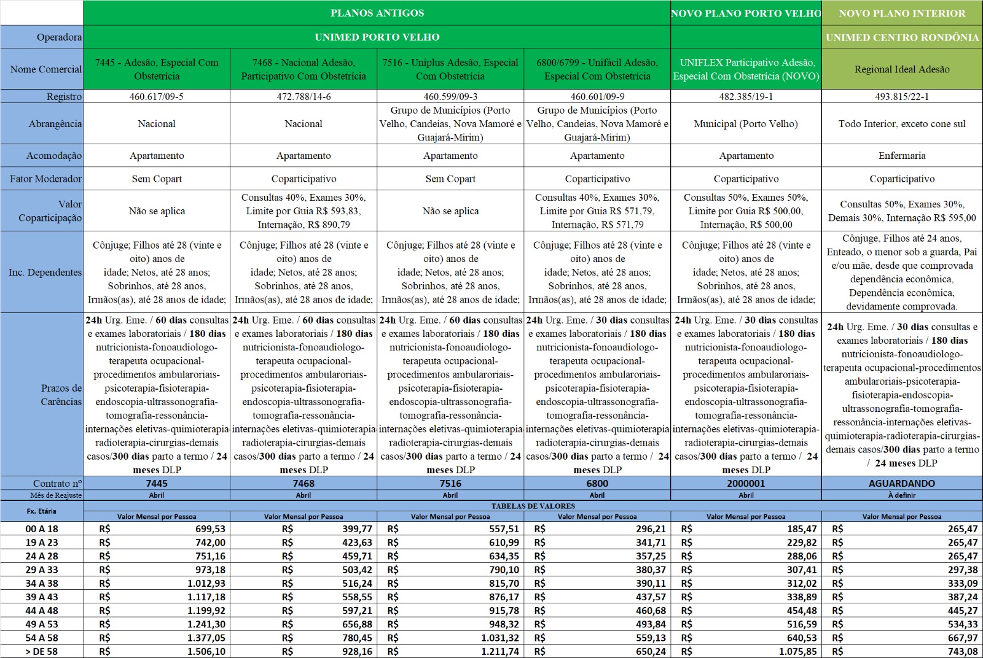This screenshot has height=658, width=983.
Task: Select the > DE 58 age bracket
Action: pyautogui.click(x=42, y=651)
